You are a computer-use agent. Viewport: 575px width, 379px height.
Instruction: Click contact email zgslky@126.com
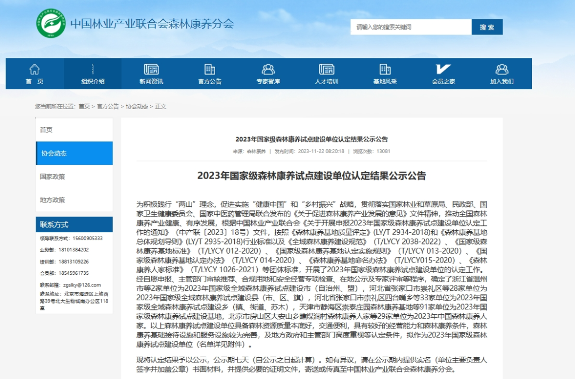[82, 285]
